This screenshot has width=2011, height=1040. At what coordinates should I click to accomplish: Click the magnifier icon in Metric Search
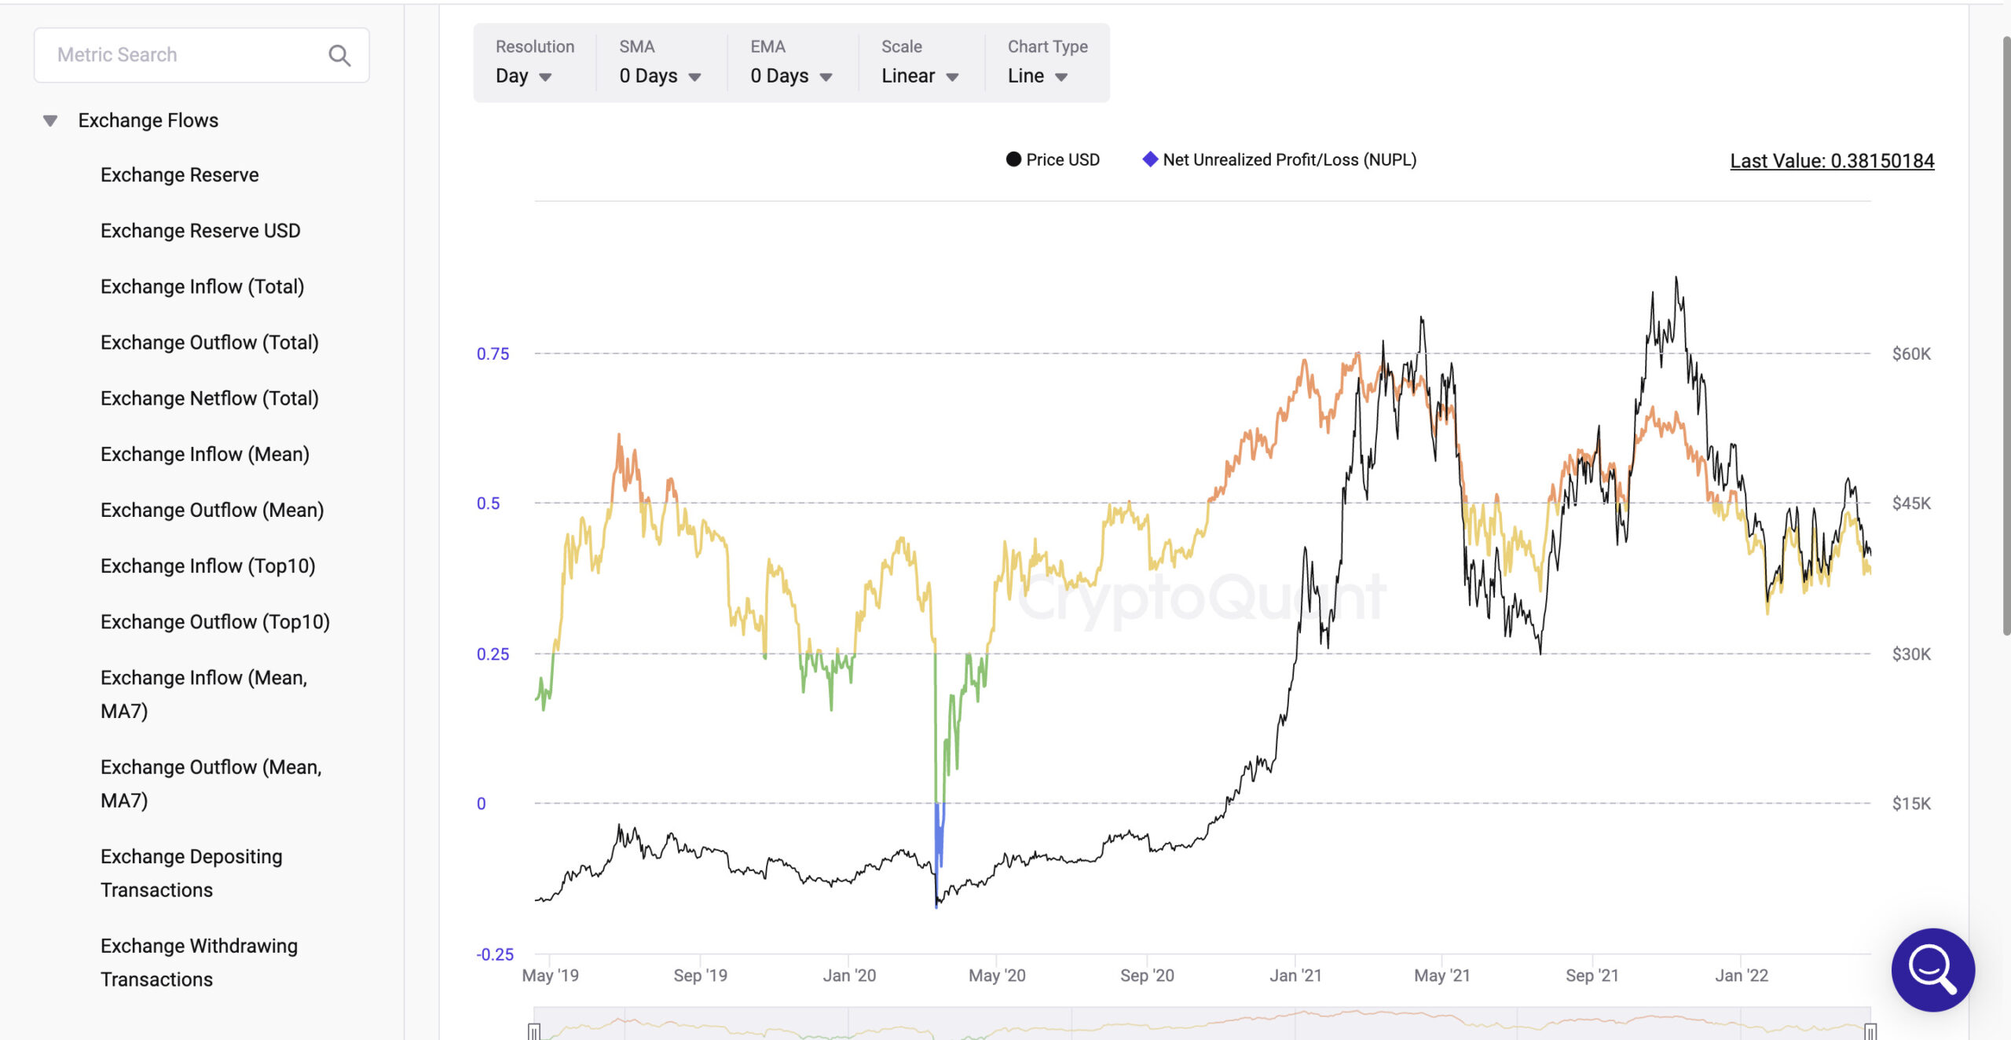tap(339, 55)
